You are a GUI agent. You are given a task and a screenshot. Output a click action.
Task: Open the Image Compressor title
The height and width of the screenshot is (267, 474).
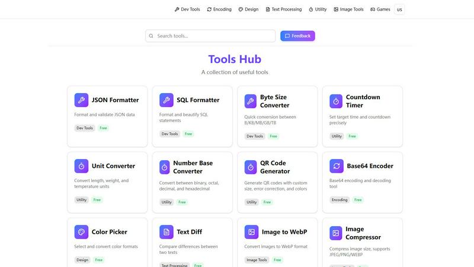(x=363, y=233)
